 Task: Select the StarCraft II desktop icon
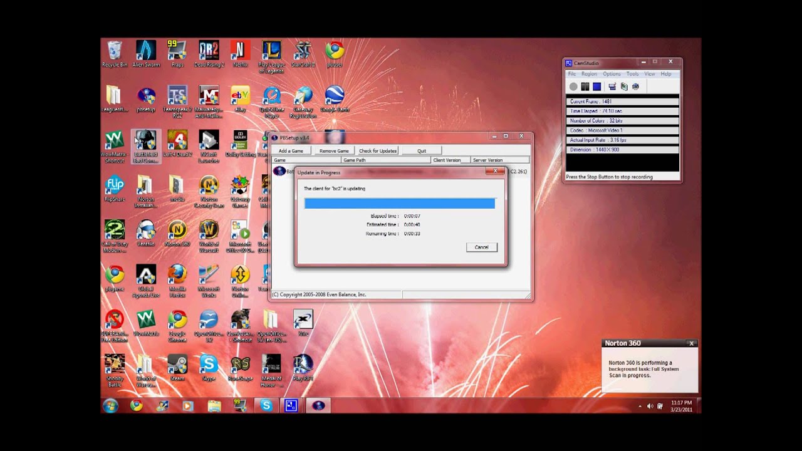pos(303,54)
